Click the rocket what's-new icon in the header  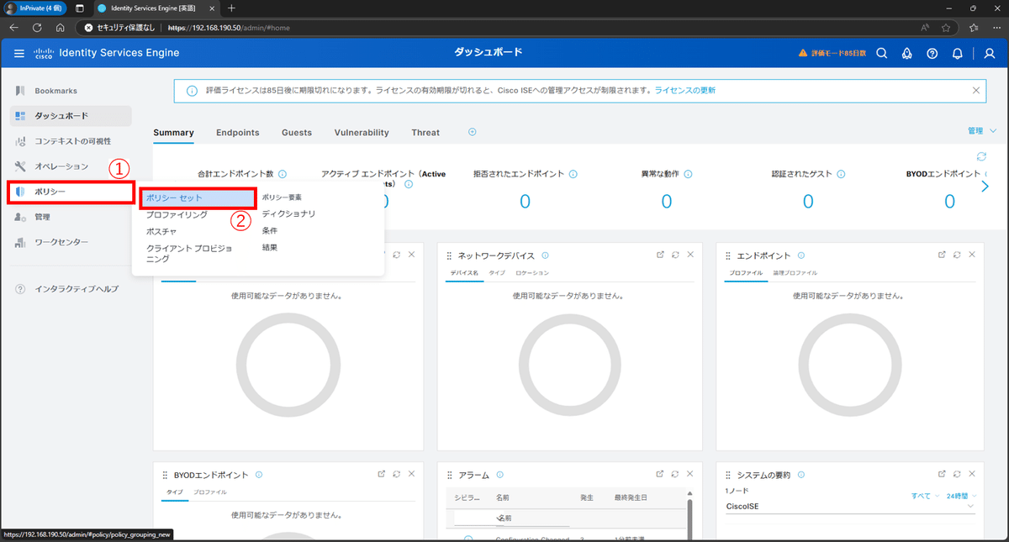pos(906,53)
